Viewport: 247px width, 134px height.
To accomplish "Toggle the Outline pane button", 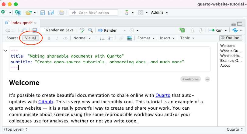I will 231,38.
